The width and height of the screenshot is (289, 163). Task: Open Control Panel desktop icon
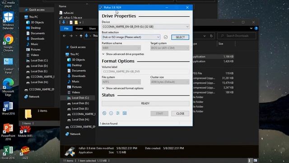tap(8, 66)
